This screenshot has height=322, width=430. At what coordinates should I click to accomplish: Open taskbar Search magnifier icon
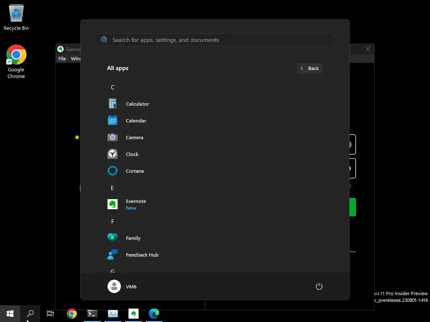(x=30, y=314)
